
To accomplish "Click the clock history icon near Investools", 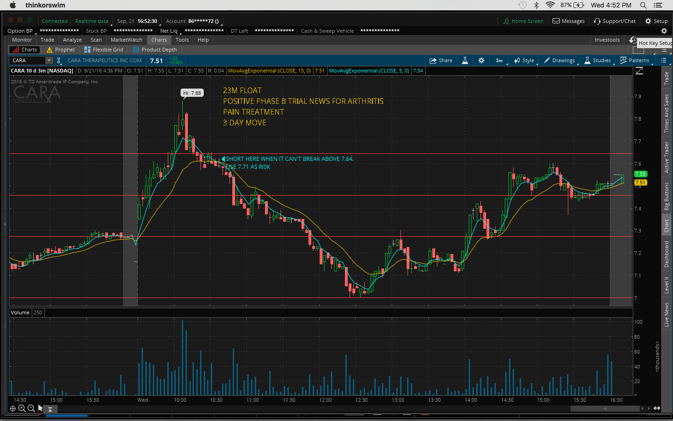I will [x=633, y=40].
